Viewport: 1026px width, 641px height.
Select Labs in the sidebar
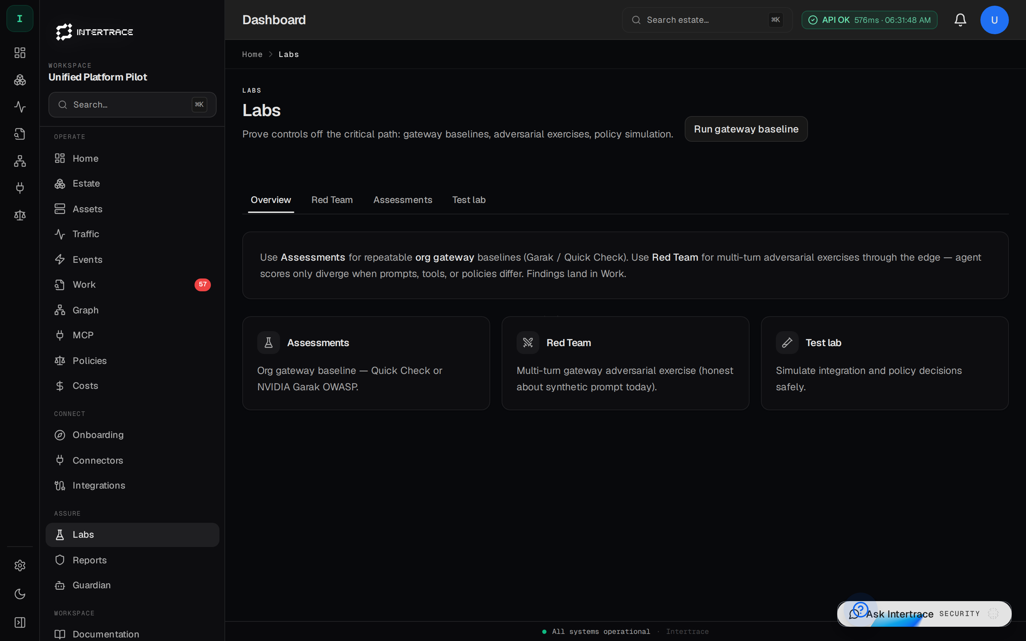(132, 535)
